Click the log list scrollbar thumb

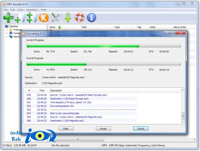(x=183, y=116)
